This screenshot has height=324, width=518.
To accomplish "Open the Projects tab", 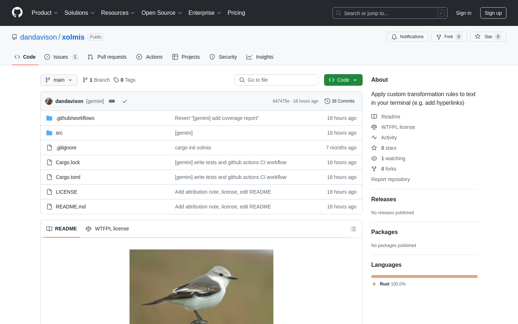I will (x=186, y=57).
